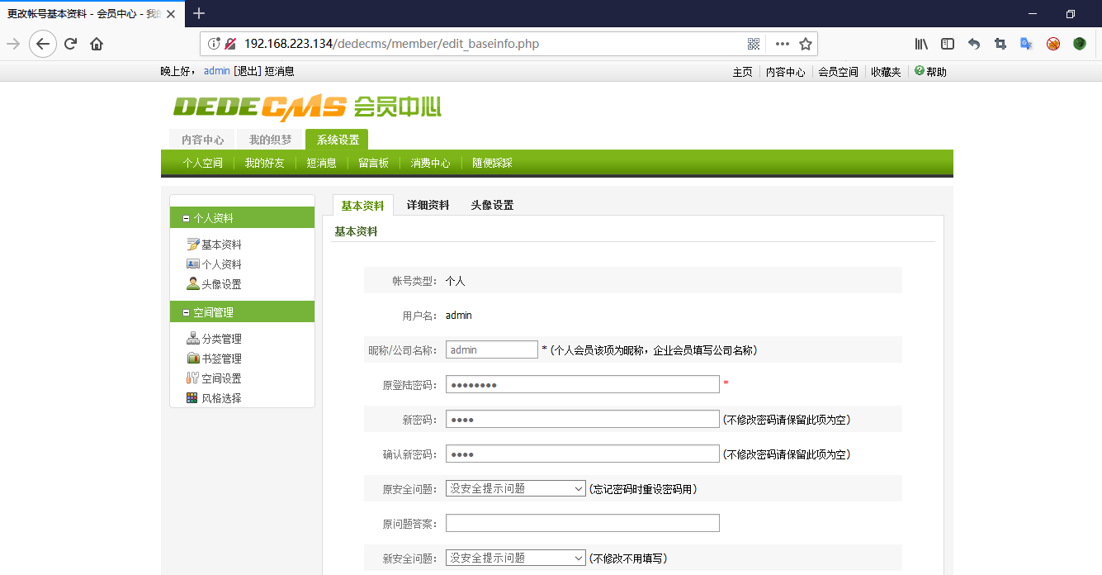Screen dimensions: 1102x575
Task: Bookmark this page with the star icon
Action: (806, 44)
